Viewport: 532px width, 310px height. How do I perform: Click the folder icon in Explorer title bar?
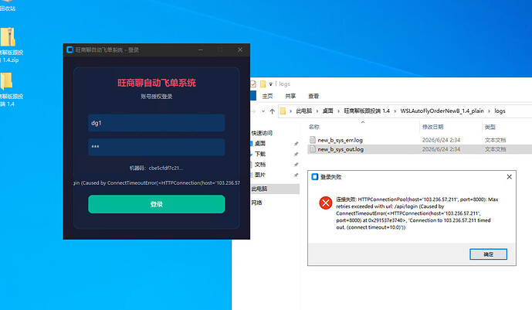[x=263, y=83]
